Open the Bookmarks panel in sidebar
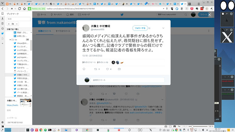This screenshot has height=132, width=235. [x=3, y=14]
